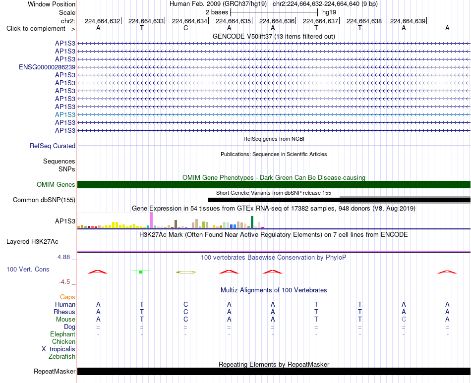Click the SNPs track label
This screenshot has height=383, width=471.
coord(67,169)
